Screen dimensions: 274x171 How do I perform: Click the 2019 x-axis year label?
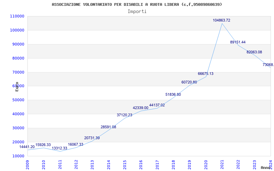coord(190,165)
